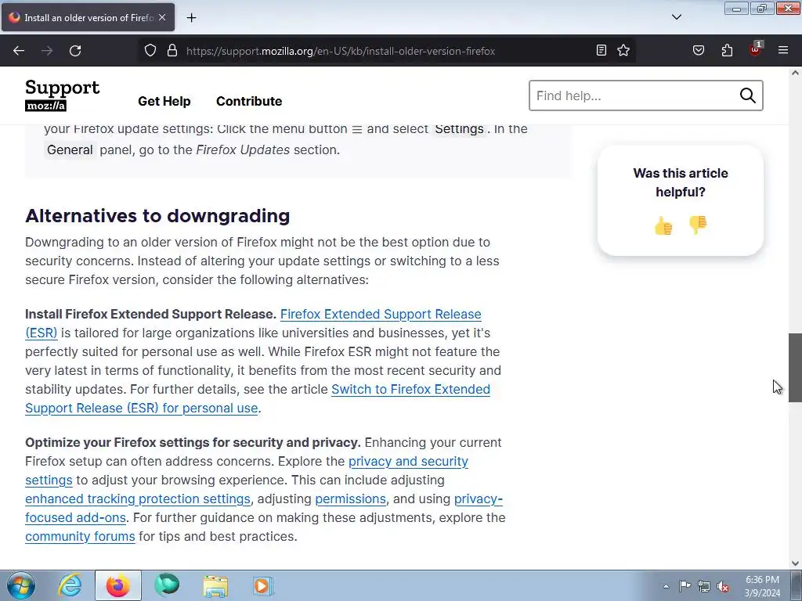Bookmark this page with star icon
Viewport: 802px width, 601px height.
coord(623,50)
